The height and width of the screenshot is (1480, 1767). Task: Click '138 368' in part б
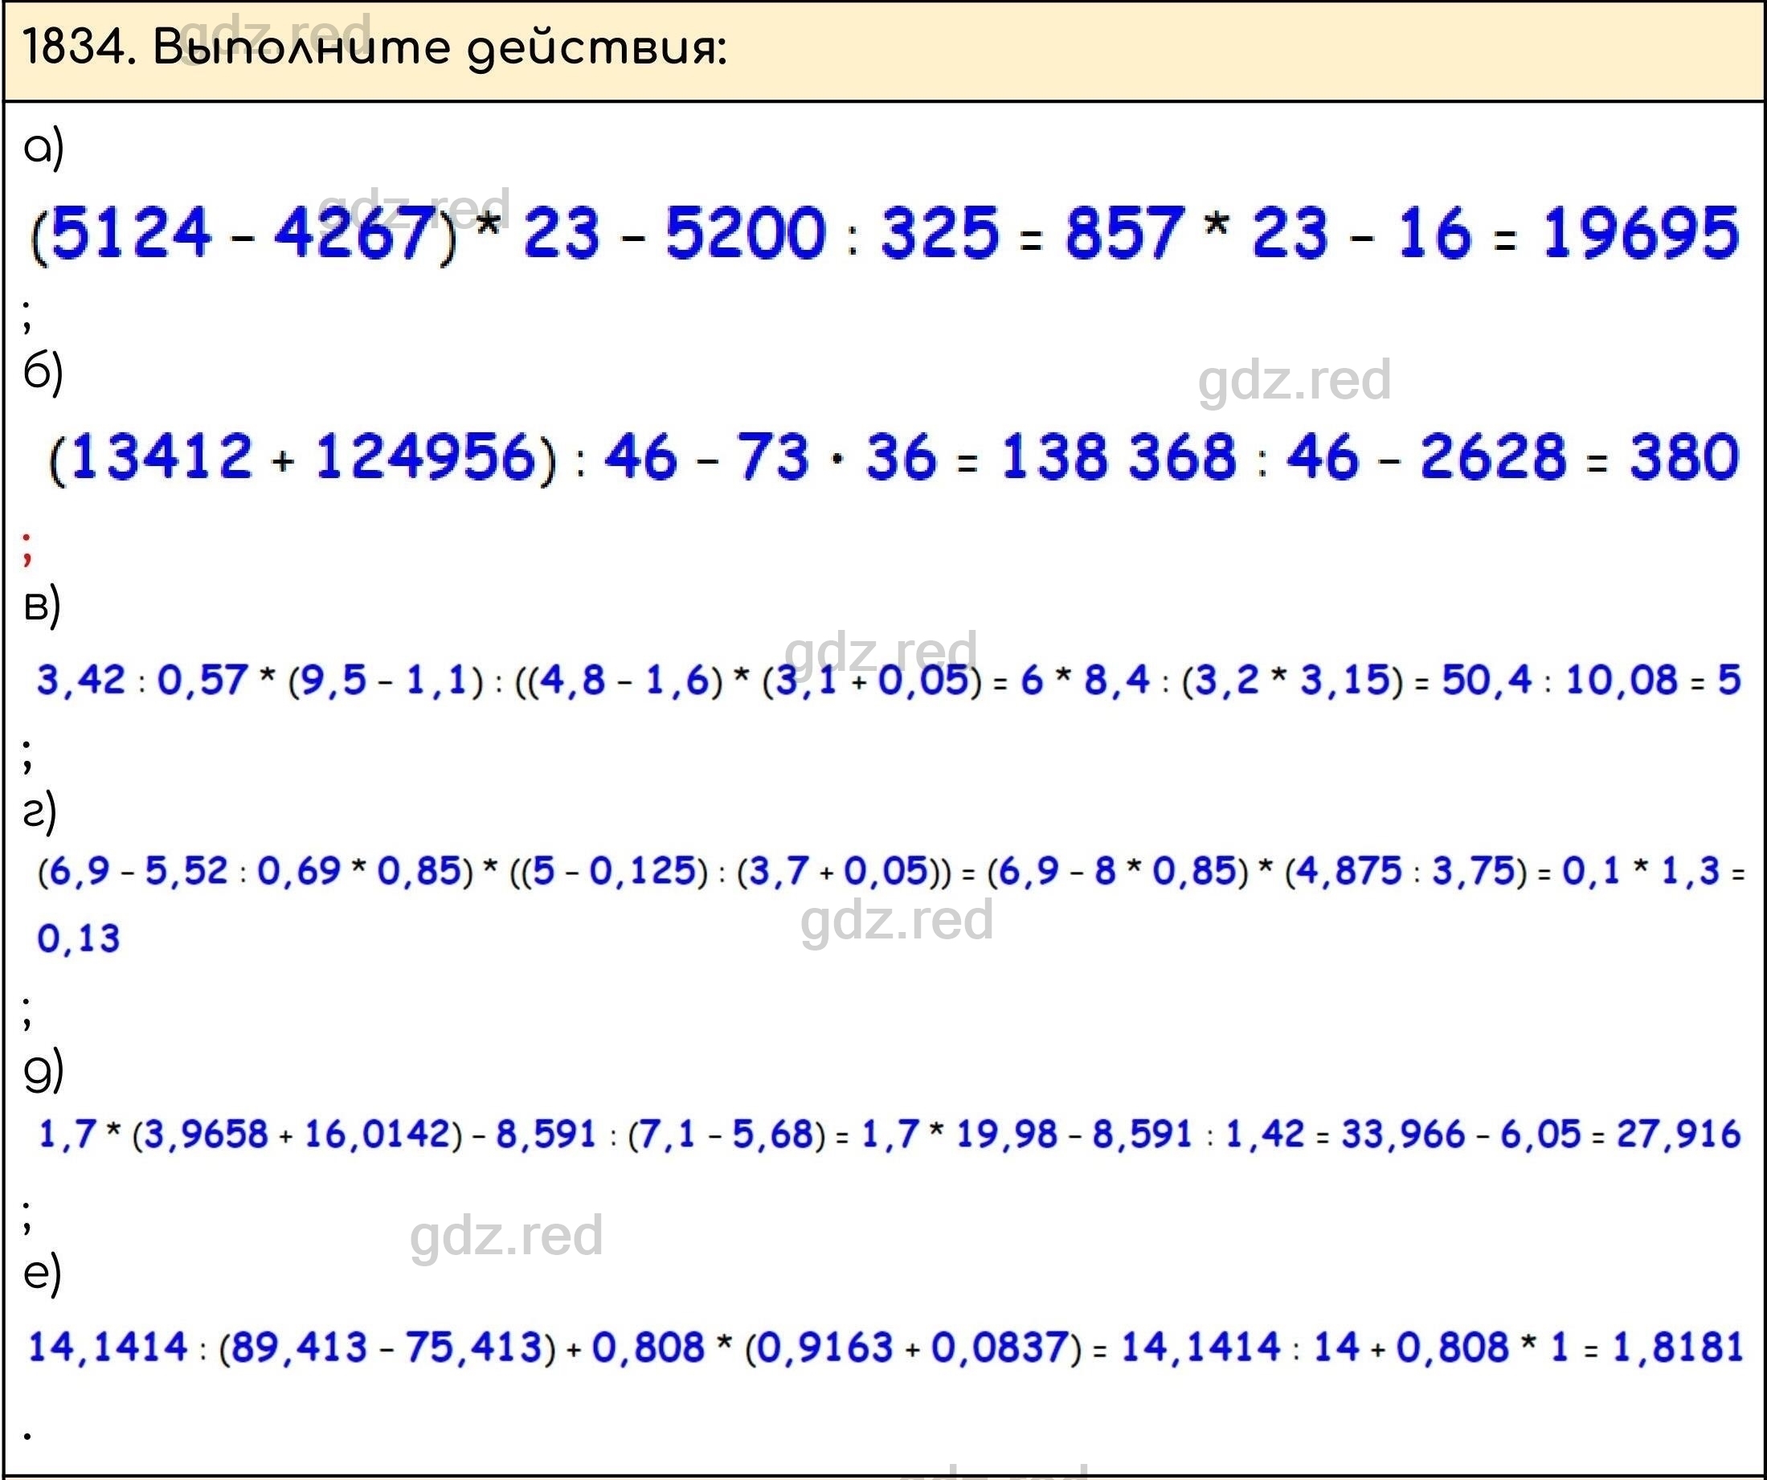[1119, 456]
